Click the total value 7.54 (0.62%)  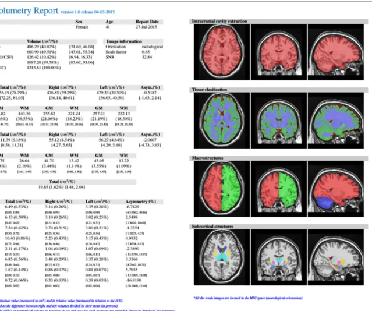(16, 228)
